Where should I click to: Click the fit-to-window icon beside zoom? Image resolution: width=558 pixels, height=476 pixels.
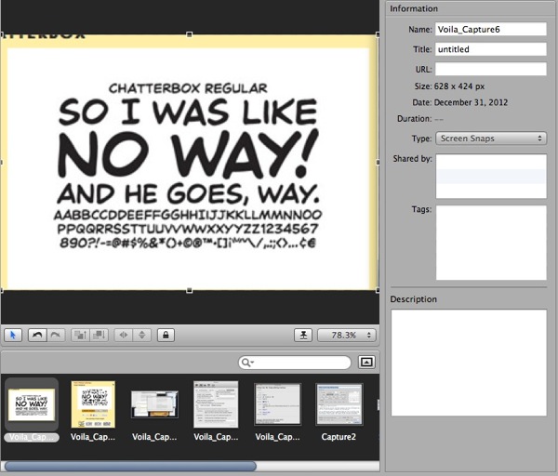[x=303, y=335]
